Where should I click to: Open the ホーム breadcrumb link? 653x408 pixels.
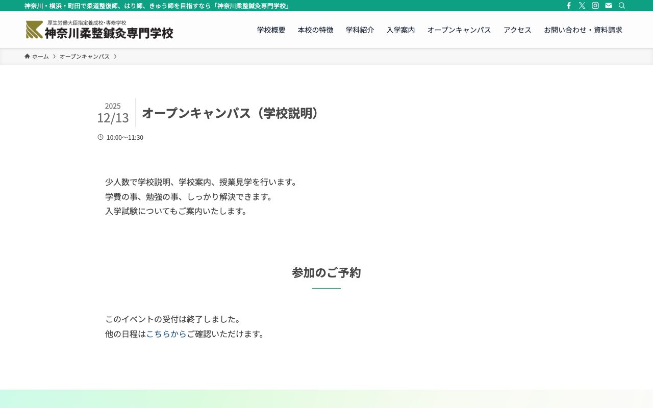coord(41,56)
